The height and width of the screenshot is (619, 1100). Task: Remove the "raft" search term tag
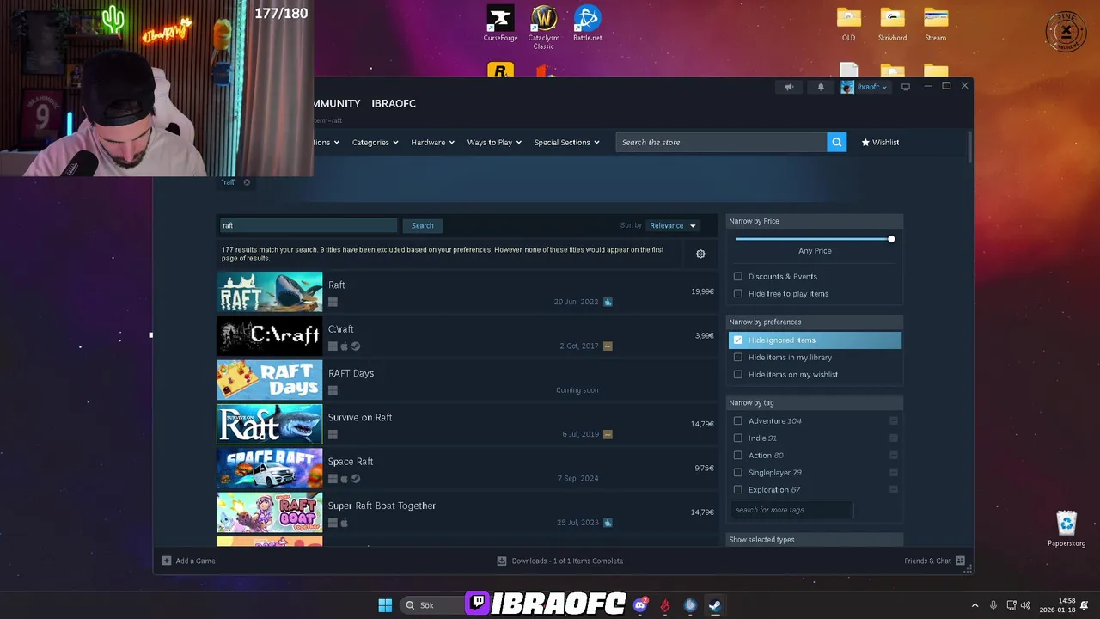point(247,182)
